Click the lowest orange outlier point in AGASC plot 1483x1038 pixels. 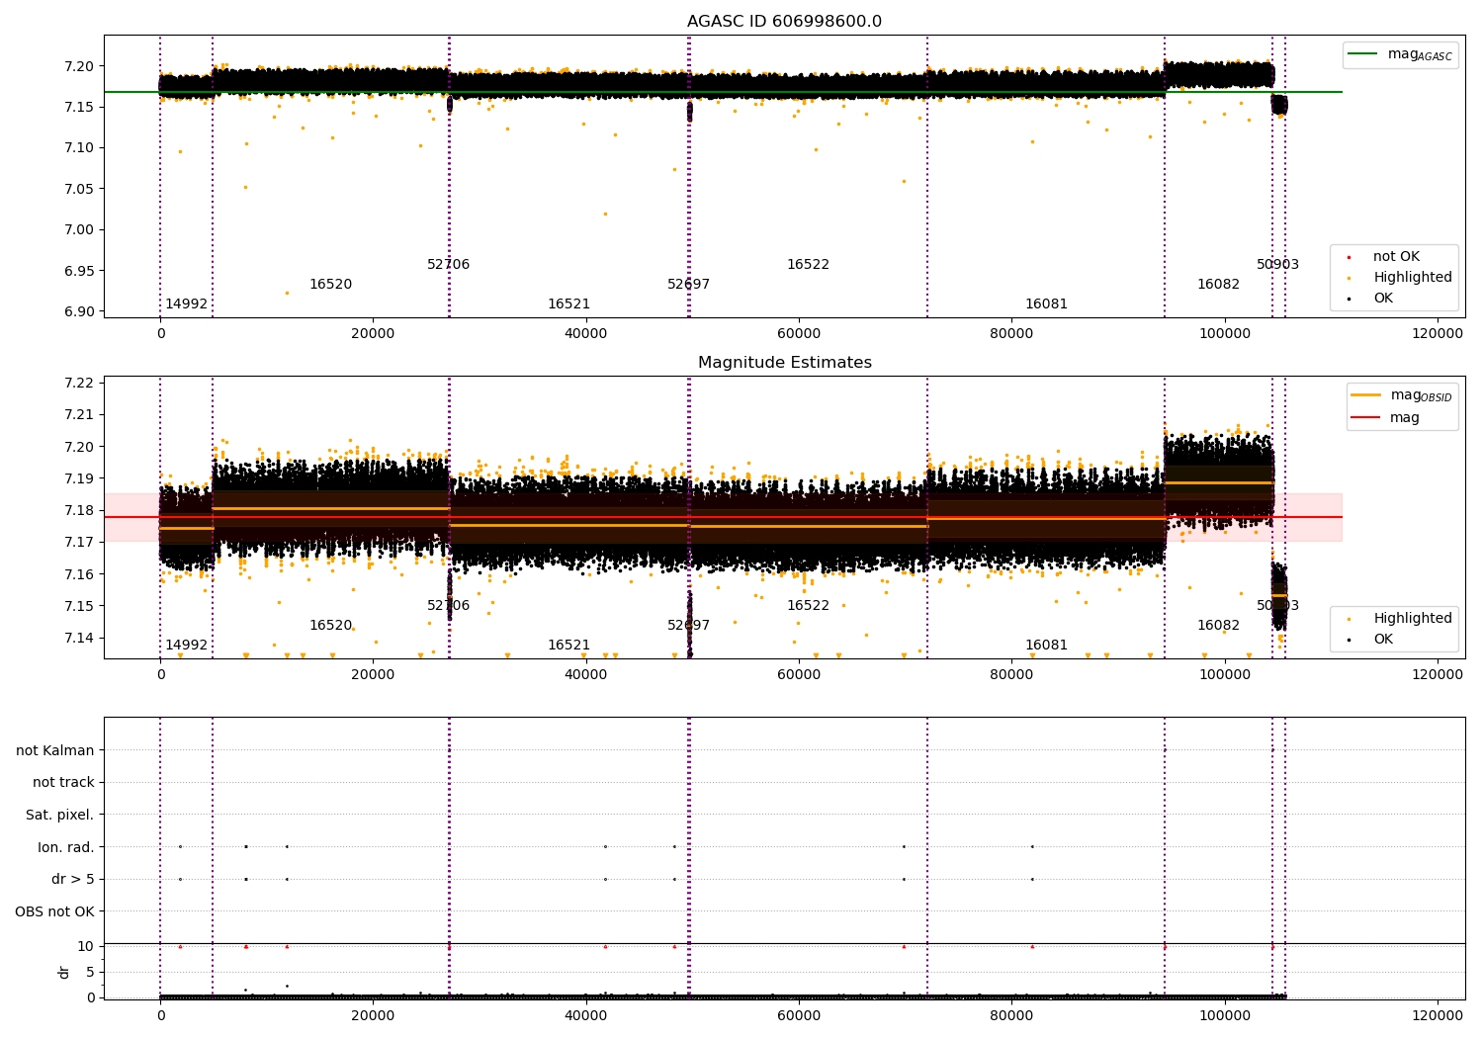[287, 293]
